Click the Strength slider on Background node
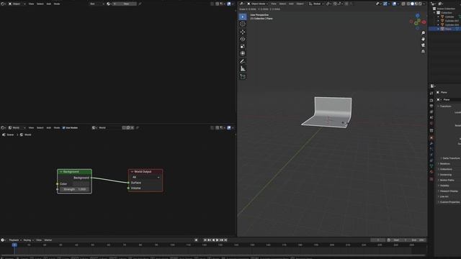 point(74,189)
